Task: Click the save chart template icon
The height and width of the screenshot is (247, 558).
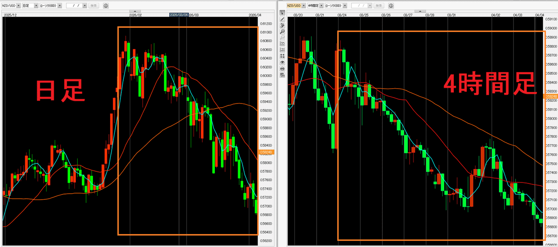Action: click(x=282, y=75)
